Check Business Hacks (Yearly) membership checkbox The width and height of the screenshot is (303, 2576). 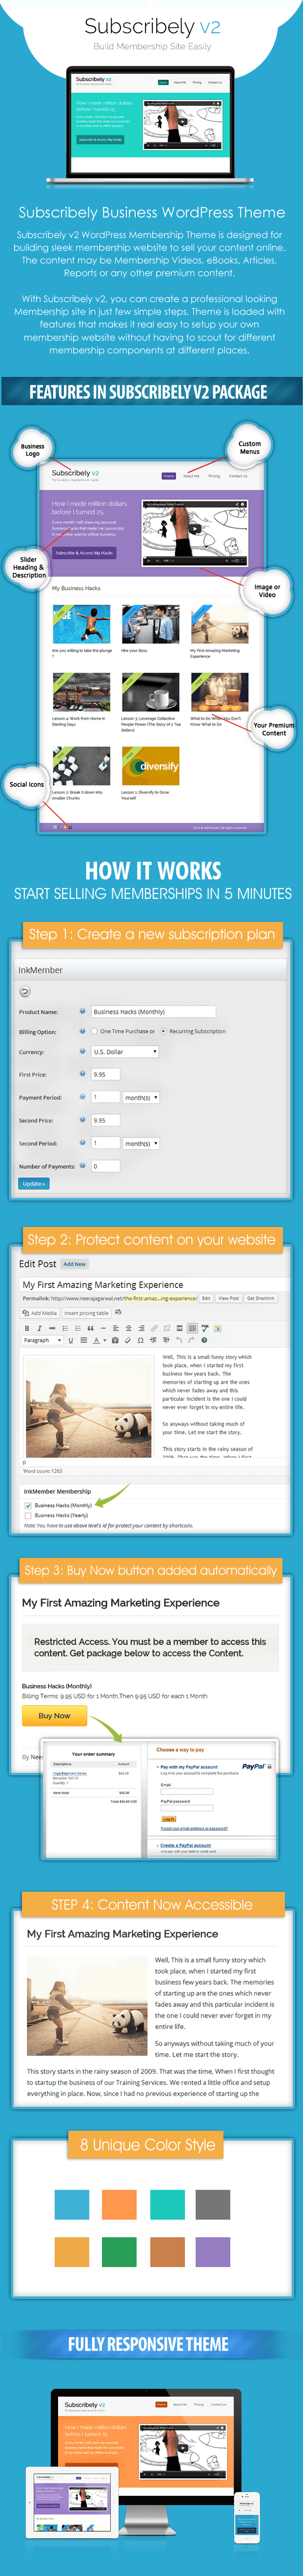[x=28, y=1515]
